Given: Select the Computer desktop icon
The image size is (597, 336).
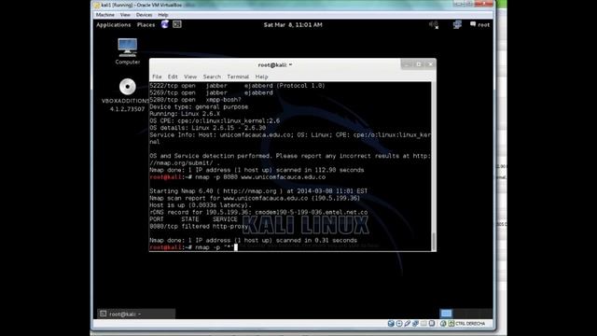Looking at the screenshot, I should (127, 51).
